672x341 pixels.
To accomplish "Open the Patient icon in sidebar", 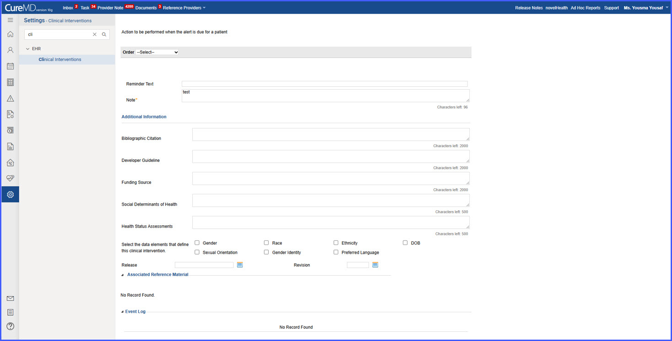I will pyautogui.click(x=10, y=50).
